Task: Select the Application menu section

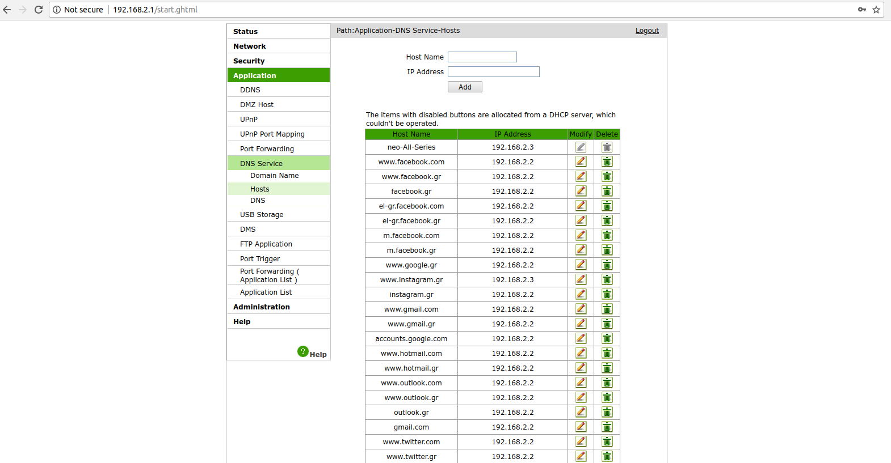Action: point(278,75)
